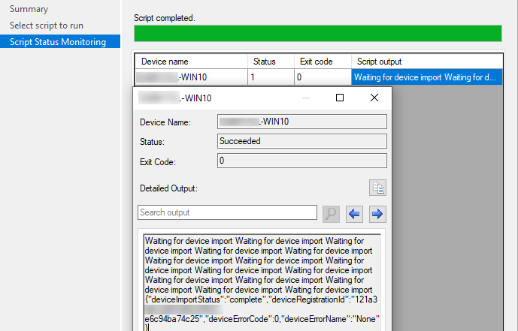Minimize the -WIN10 details dialog
The width and height of the screenshot is (518, 331).
click(x=306, y=98)
